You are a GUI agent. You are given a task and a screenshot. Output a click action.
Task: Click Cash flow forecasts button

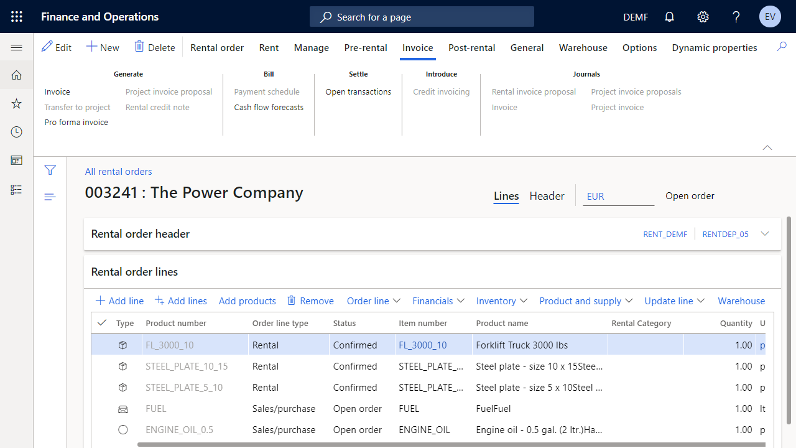pyautogui.click(x=269, y=107)
